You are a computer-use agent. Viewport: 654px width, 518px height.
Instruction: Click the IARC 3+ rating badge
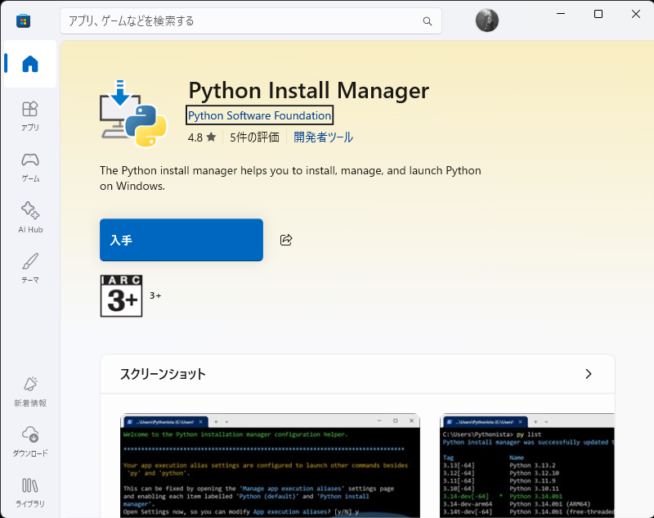[x=121, y=295]
